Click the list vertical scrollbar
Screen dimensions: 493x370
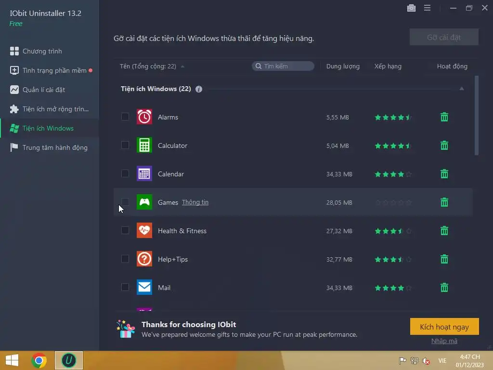coord(476,115)
